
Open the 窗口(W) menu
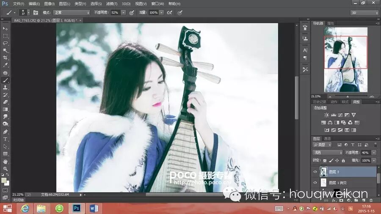pyautogui.click(x=157, y=4)
